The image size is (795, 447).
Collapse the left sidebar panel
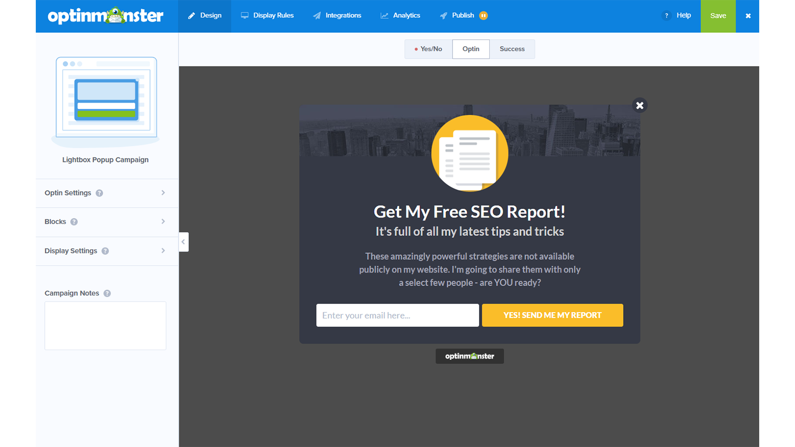(x=183, y=242)
